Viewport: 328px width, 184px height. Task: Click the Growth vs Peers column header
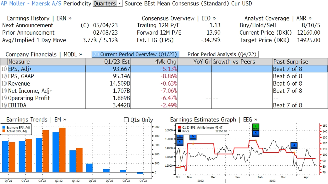point(242,62)
